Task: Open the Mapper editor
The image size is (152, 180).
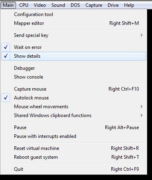Action: click(73, 23)
